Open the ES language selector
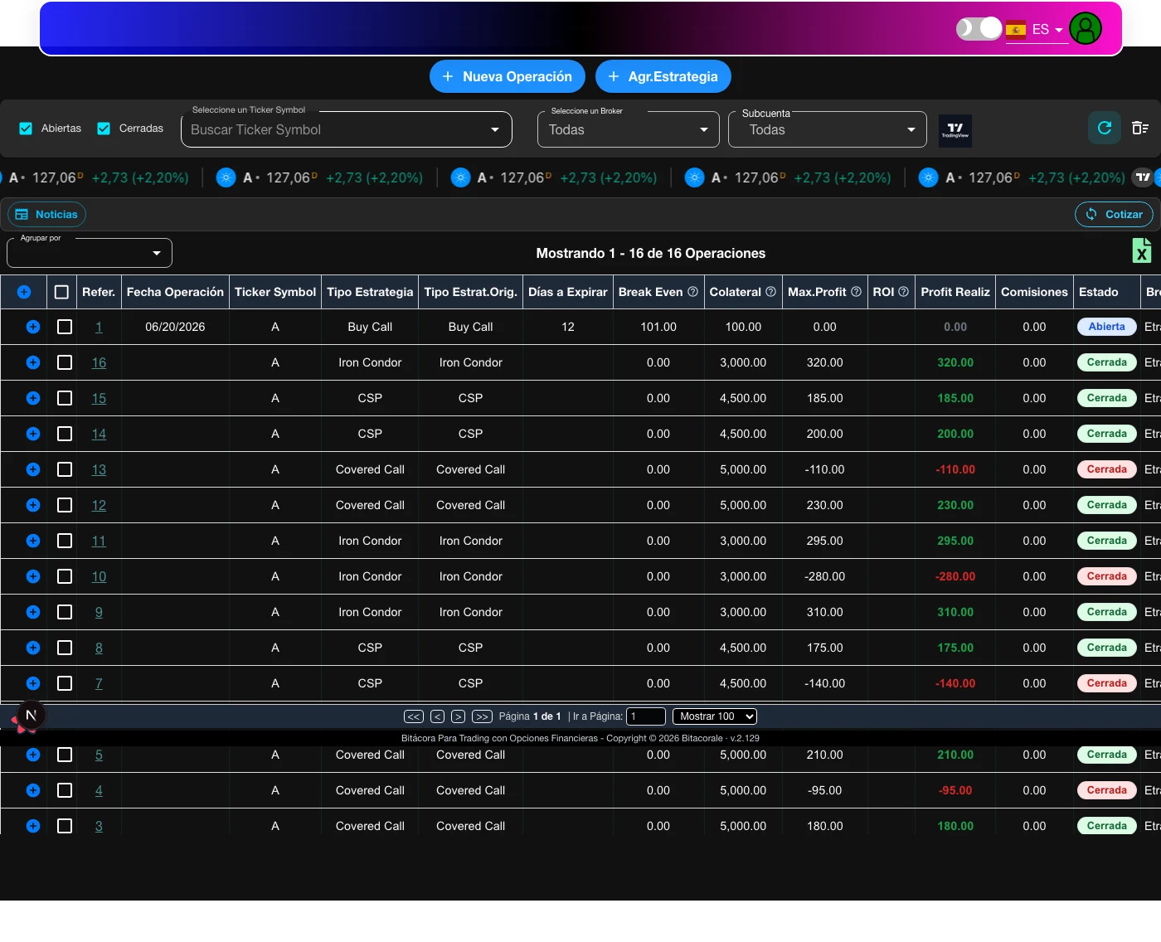The image size is (1161, 942). click(1037, 29)
